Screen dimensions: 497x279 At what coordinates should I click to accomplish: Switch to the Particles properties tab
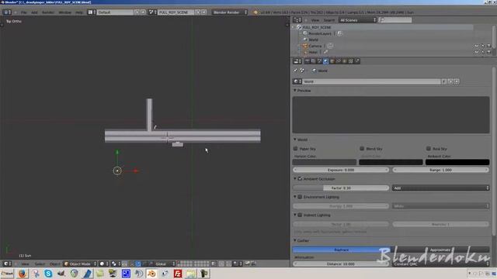coord(357,61)
